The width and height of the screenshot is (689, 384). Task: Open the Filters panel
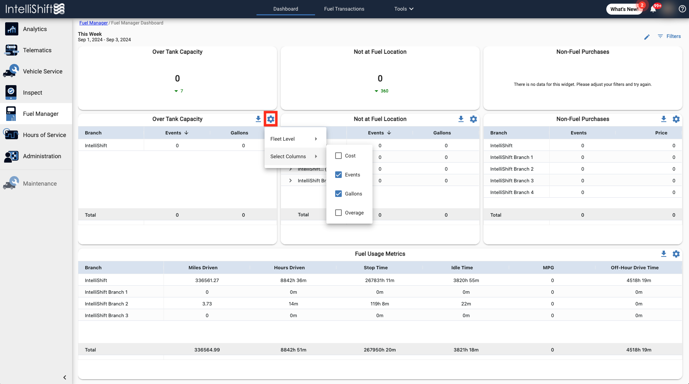[x=669, y=36]
